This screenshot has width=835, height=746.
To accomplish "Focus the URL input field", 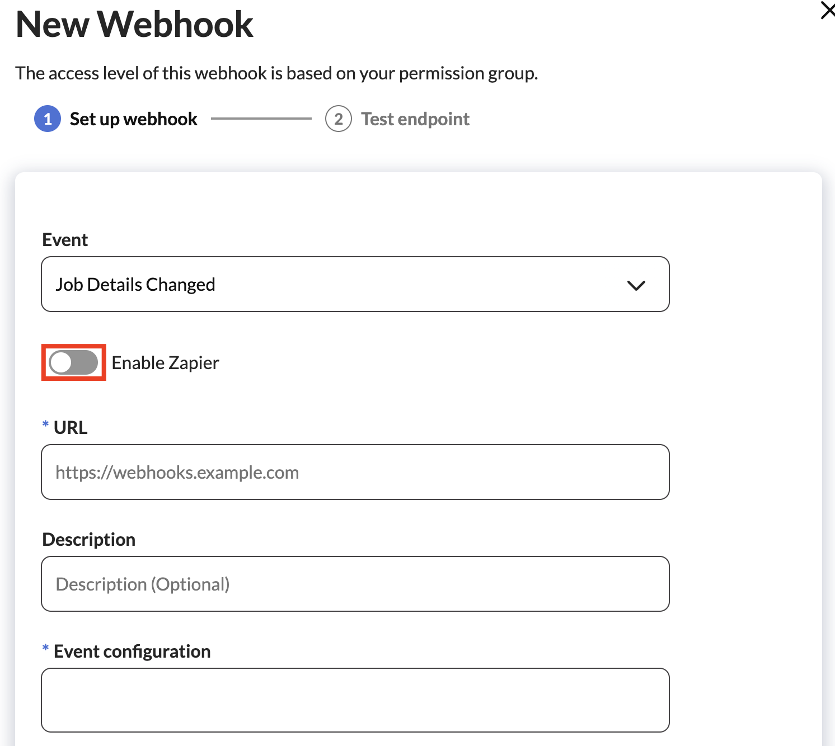I will [x=355, y=472].
